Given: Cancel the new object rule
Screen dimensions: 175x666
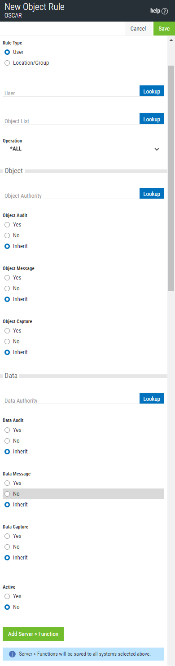Looking at the screenshot, I should click(138, 28).
